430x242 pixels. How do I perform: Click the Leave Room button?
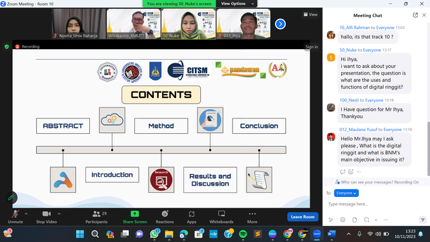303,216
